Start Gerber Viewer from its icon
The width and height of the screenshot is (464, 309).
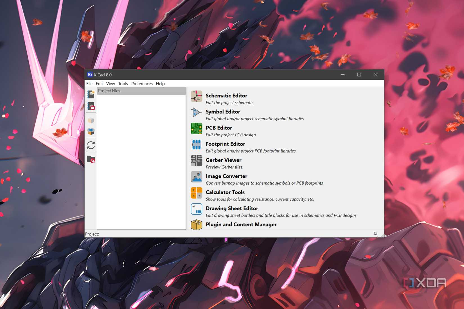(x=196, y=161)
